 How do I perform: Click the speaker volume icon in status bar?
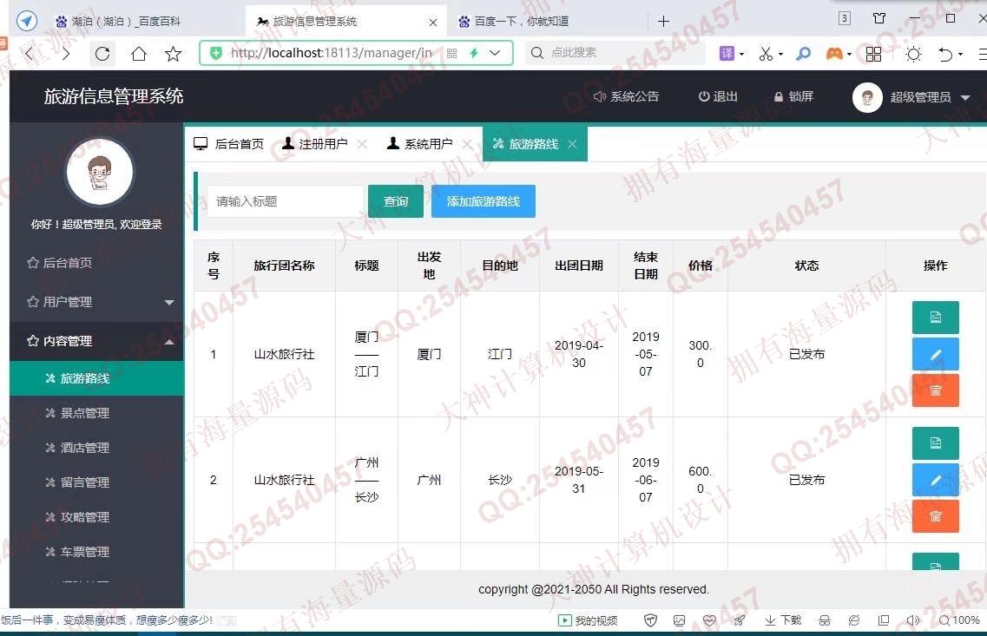tap(912, 621)
